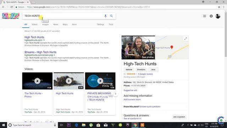The width and height of the screenshot is (227, 128).
Task: Click the Google doodle logo
Action: (x=11, y=16)
